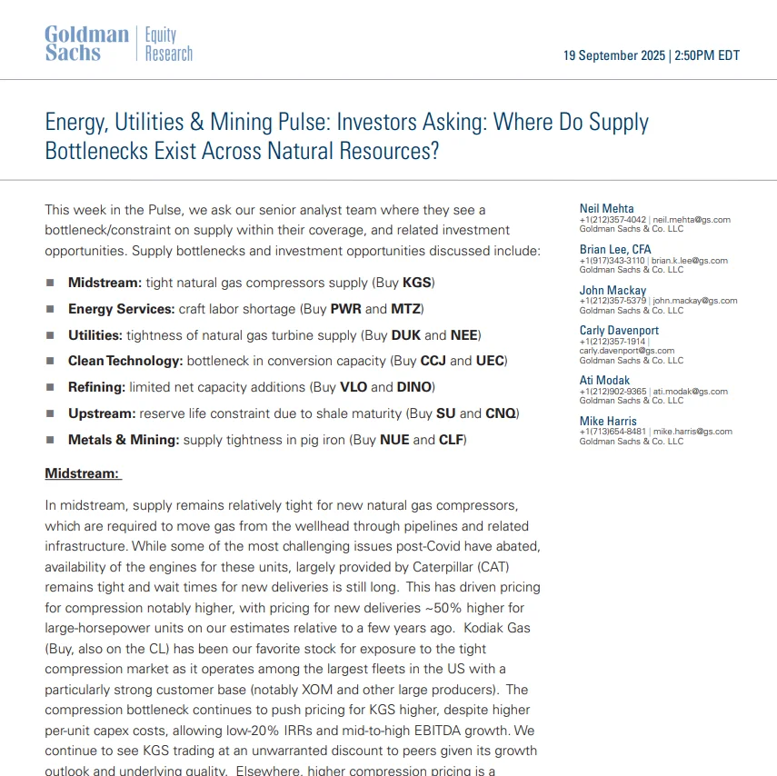Click the 'Refining:' bullet label
The height and width of the screenshot is (776, 777).
[x=96, y=387]
